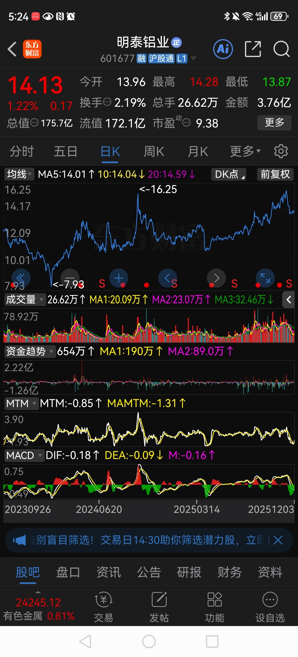Open 有色金属 sector index 24245.12
298x657 pixels.
click(x=39, y=609)
